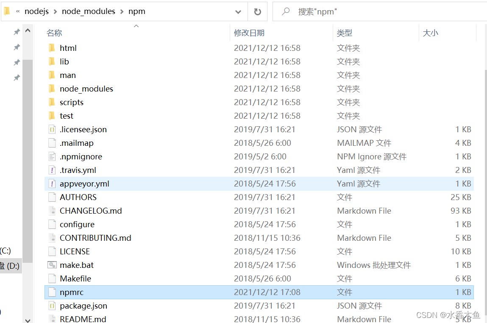
Task: Click the AUTHORS file icon
Action: [52, 197]
